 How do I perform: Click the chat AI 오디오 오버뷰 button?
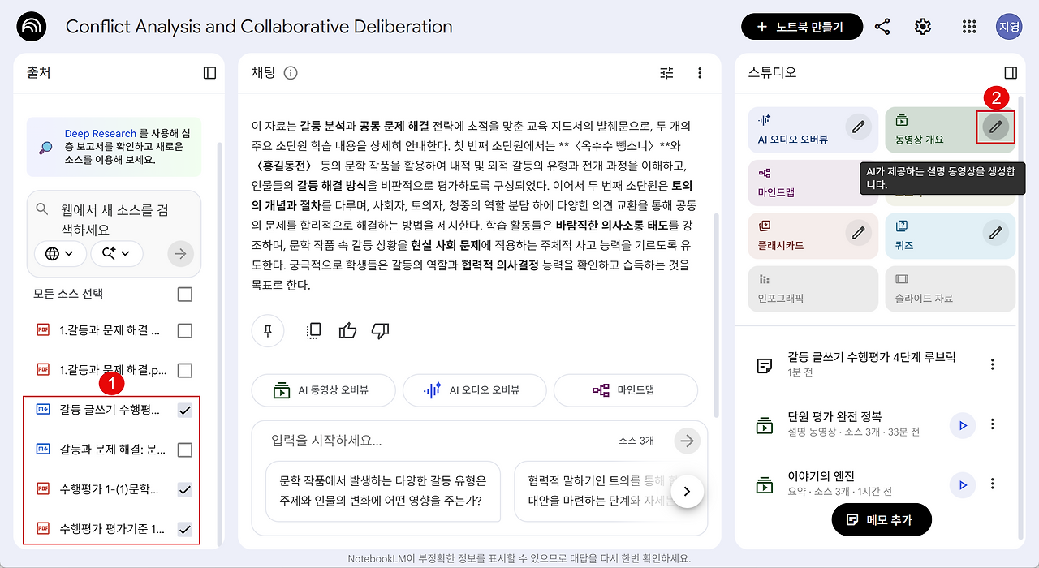click(x=474, y=390)
